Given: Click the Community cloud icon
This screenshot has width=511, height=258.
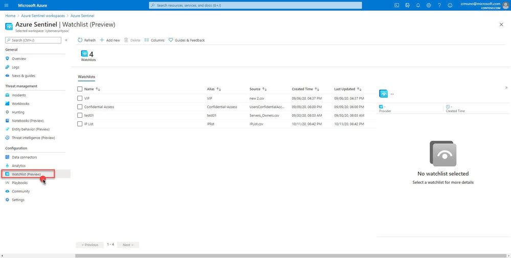Looking at the screenshot, I should (8, 191).
